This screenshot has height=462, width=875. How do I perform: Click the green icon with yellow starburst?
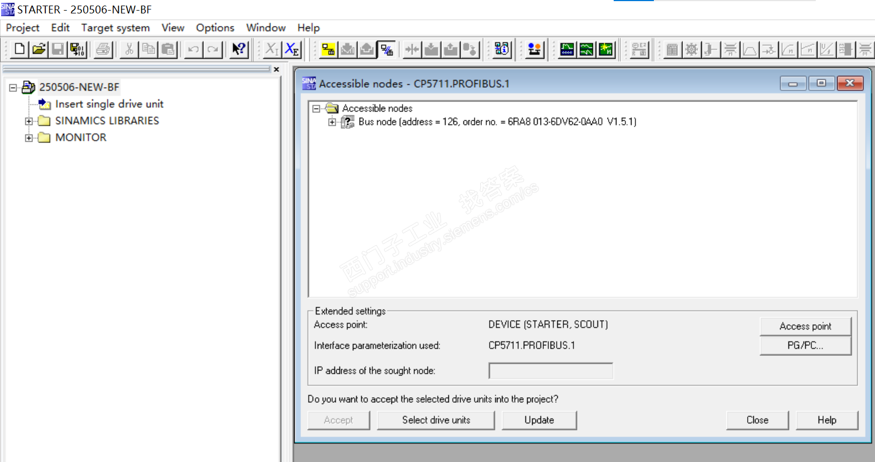pyautogui.click(x=606, y=49)
